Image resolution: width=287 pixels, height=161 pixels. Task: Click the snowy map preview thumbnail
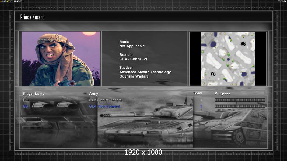(x=228, y=59)
